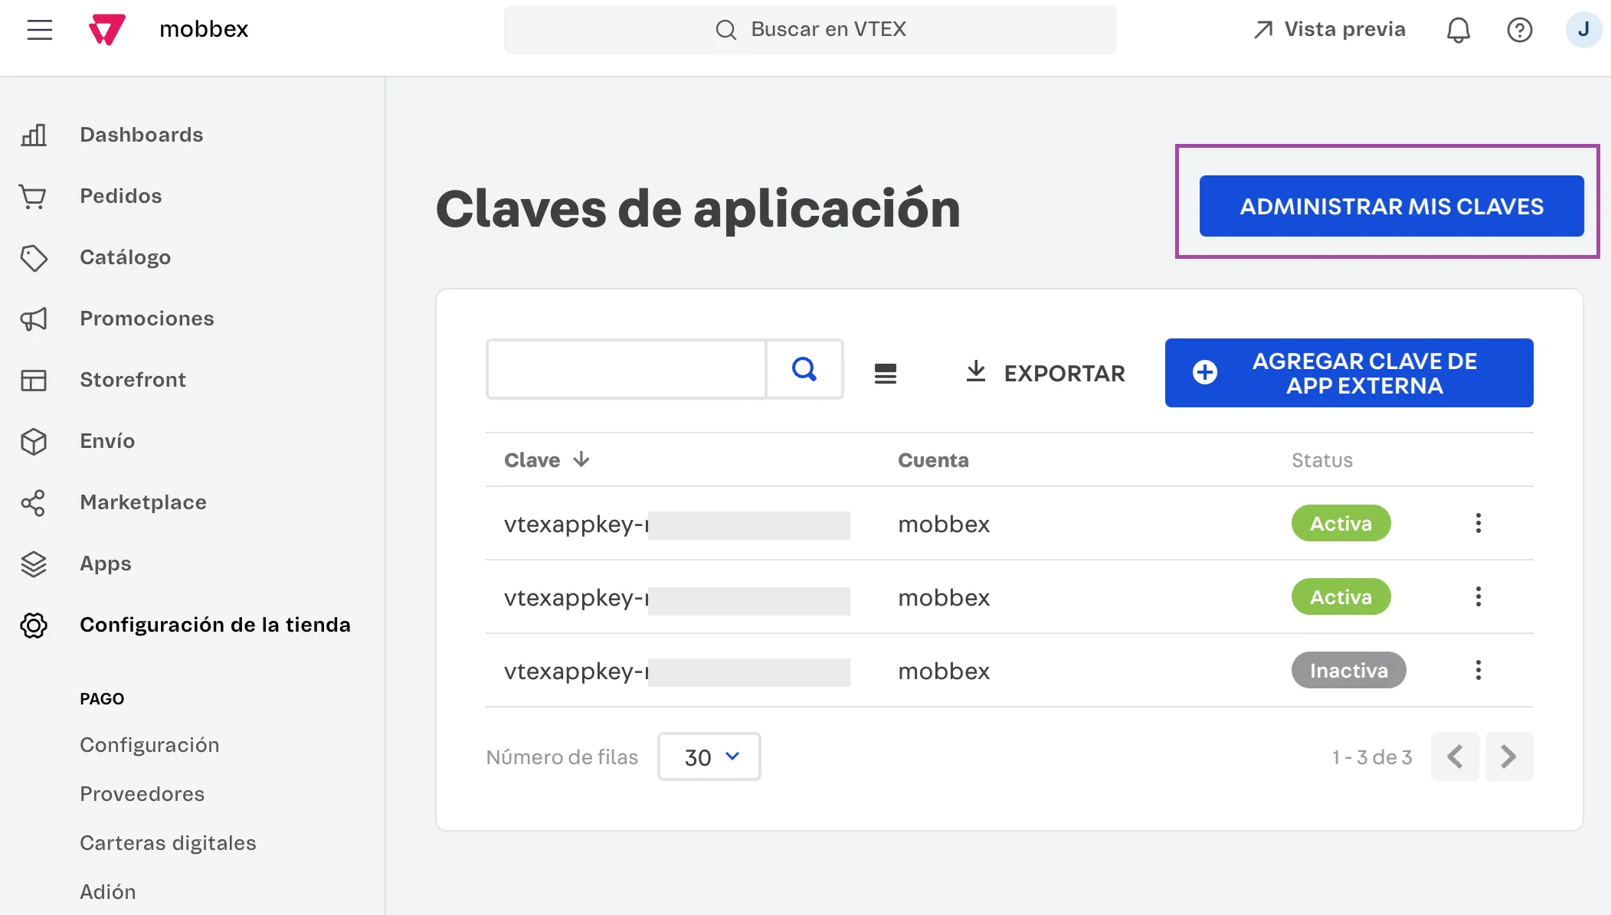This screenshot has width=1611, height=915.
Task: Toggle table row density icon
Action: click(x=886, y=374)
